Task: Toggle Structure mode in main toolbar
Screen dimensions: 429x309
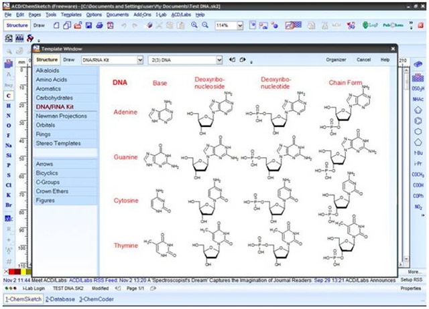Action: click(x=17, y=25)
